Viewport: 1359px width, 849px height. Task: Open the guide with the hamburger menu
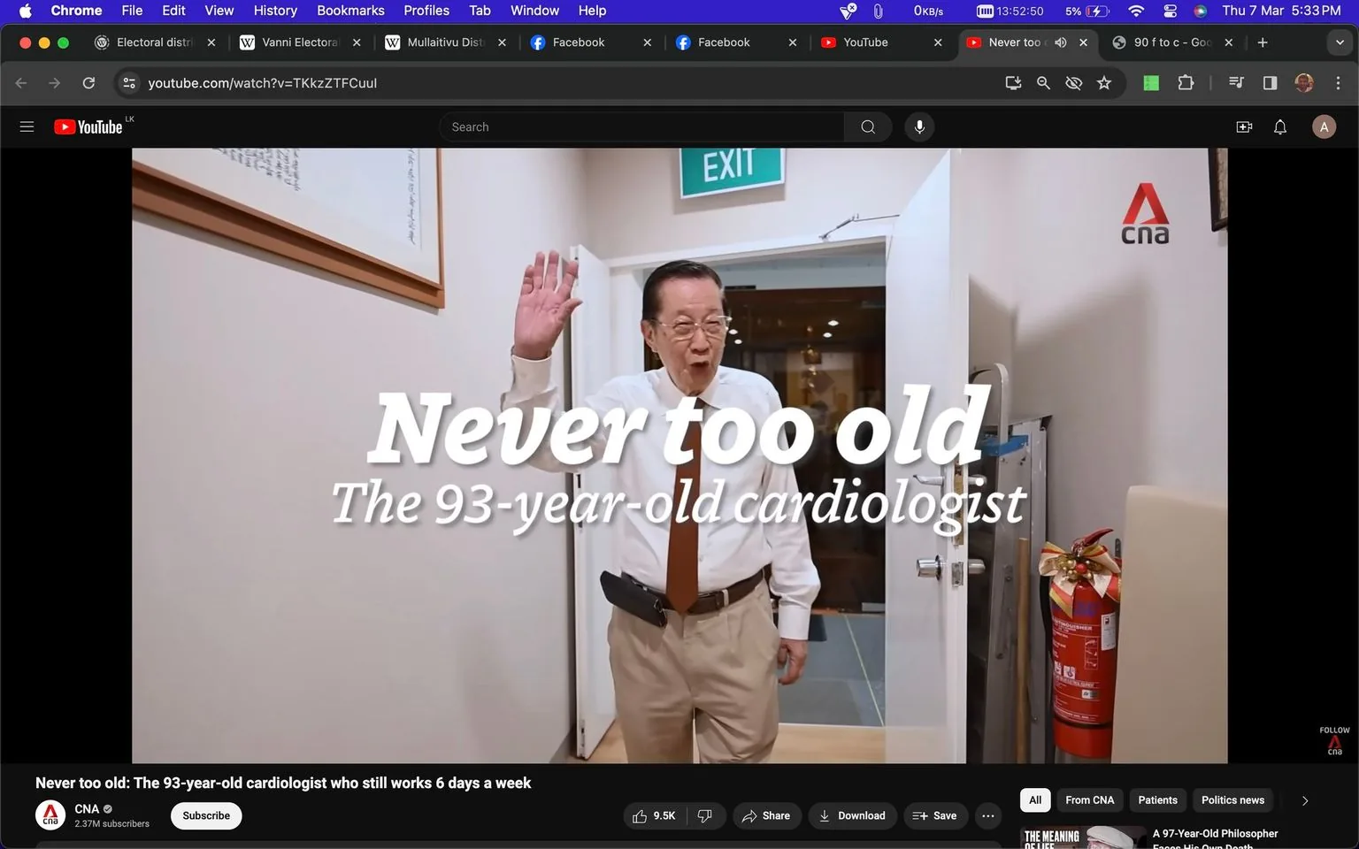point(27,126)
